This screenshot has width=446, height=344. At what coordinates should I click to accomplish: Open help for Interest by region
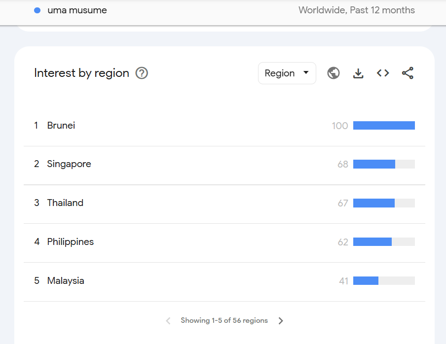pyautogui.click(x=142, y=73)
